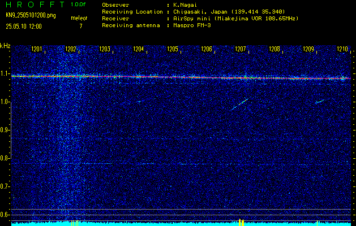Viewport: 356px width, 226px height.
Task: Click the 1210 time marker
Action: point(342,49)
